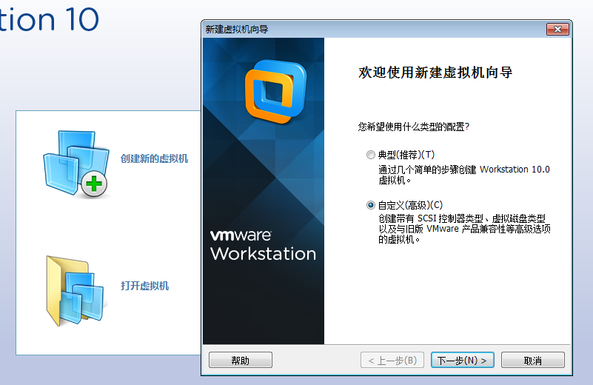This screenshot has height=385, width=593.
Task: Click the 上一步(B) button
Action: [392, 360]
